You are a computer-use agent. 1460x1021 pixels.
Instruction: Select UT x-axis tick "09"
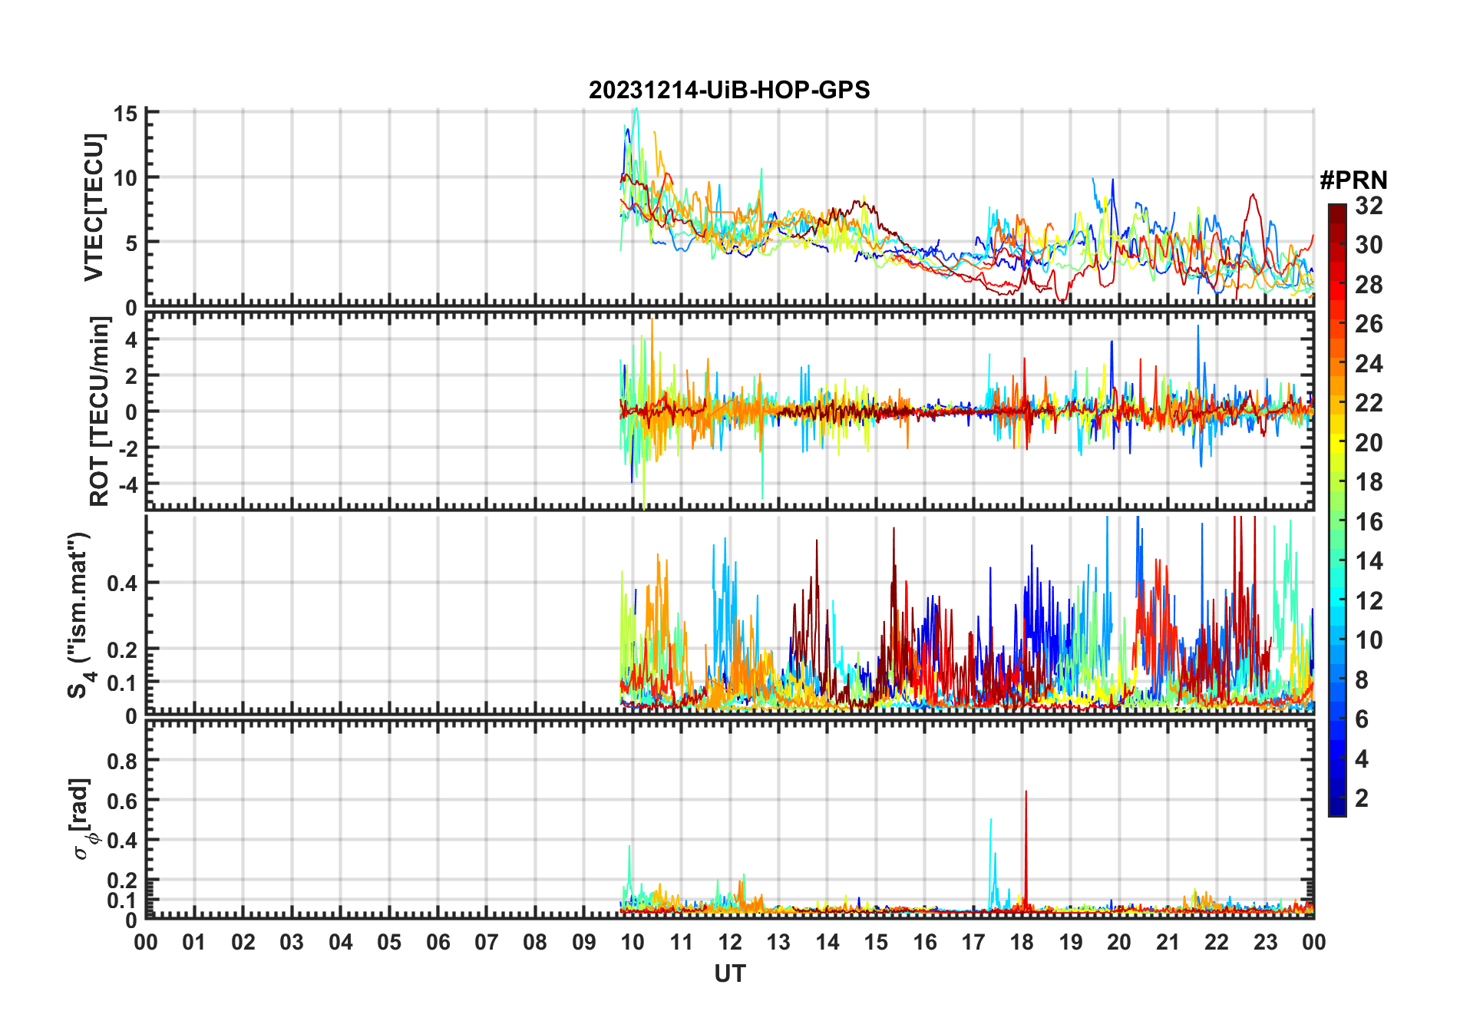click(x=584, y=942)
